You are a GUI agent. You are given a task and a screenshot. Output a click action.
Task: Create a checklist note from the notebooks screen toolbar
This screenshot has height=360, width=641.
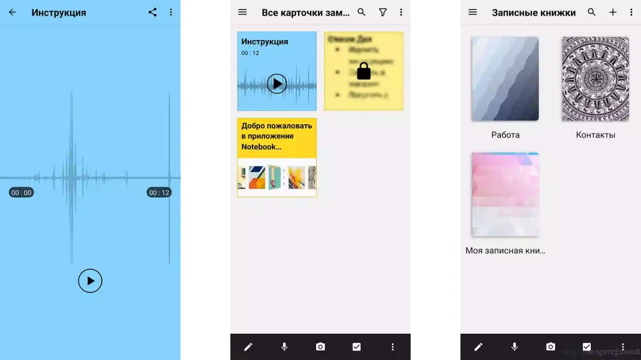(587, 347)
